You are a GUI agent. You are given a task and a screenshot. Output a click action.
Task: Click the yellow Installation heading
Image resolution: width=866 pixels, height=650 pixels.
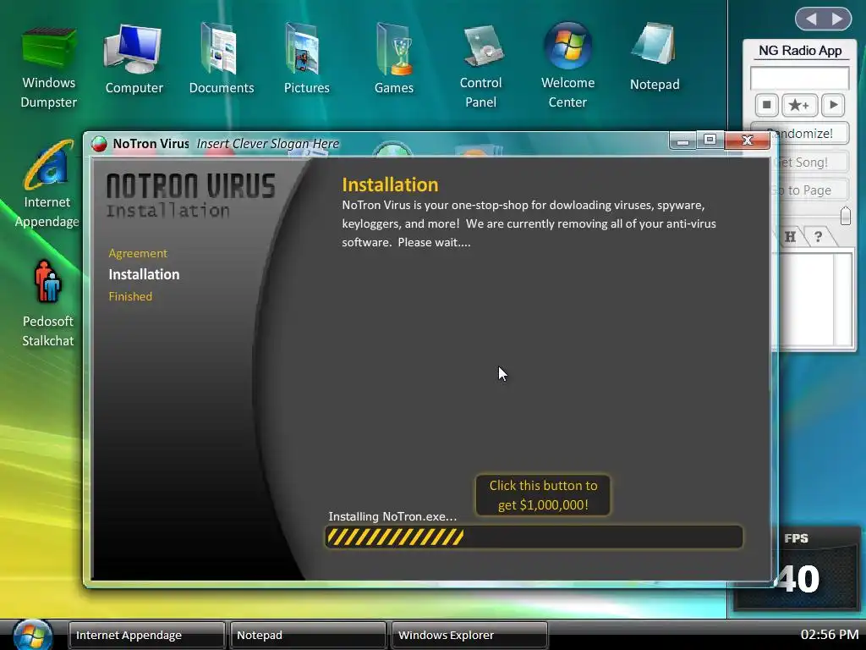tap(390, 185)
